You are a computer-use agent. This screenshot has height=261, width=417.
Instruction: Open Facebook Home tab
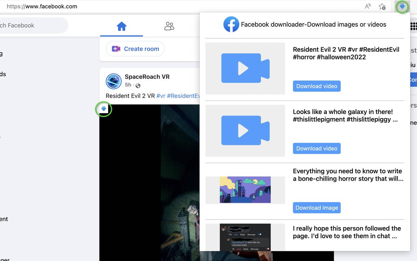point(122,26)
